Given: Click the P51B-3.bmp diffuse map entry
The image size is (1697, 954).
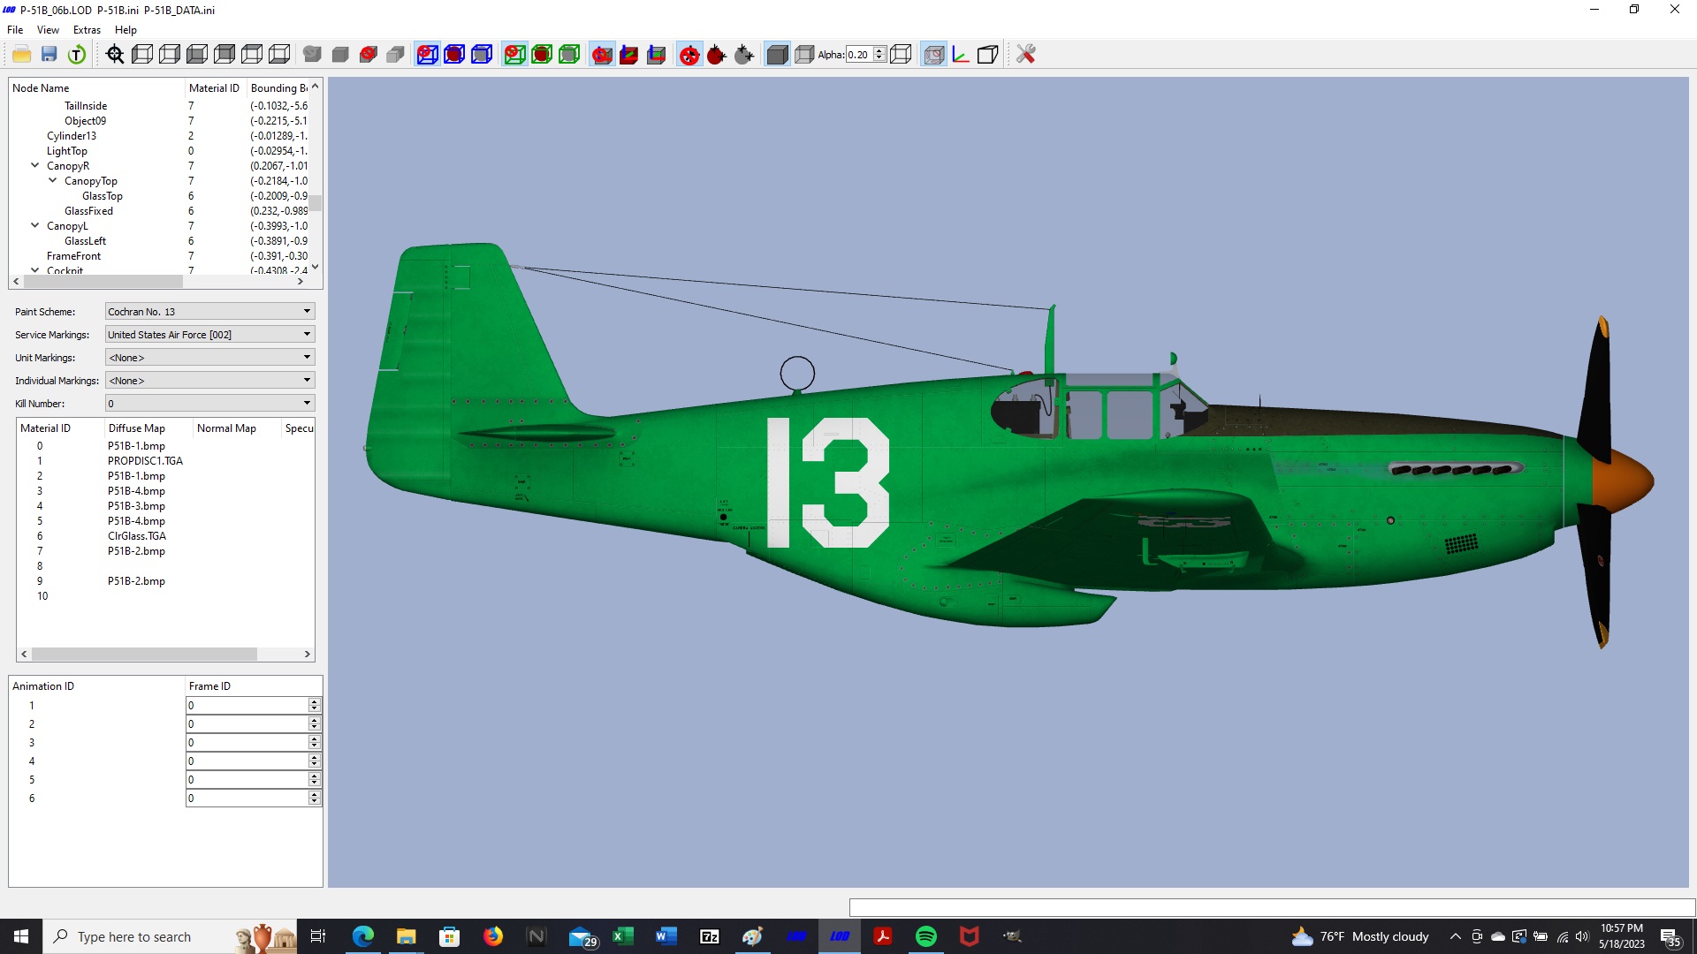Looking at the screenshot, I should [x=136, y=506].
